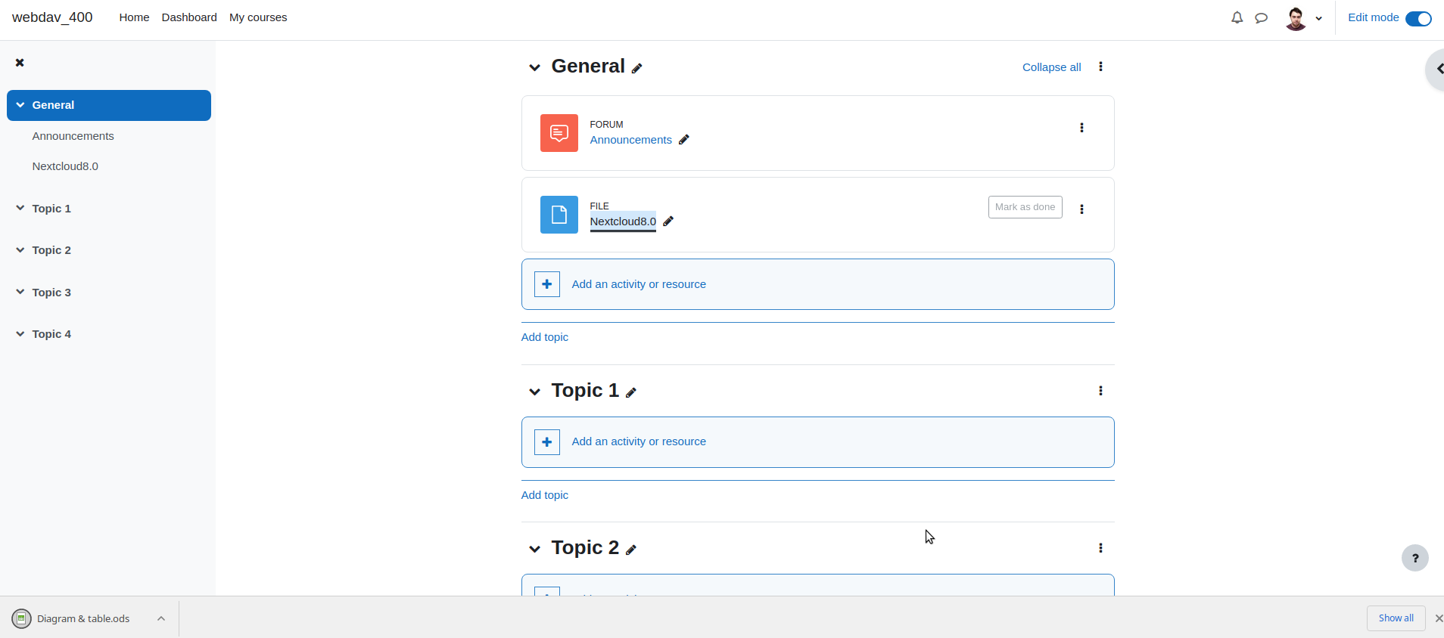Open the three-dot menu for the Announcements forum
The image size is (1444, 638).
(x=1081, y=128)
